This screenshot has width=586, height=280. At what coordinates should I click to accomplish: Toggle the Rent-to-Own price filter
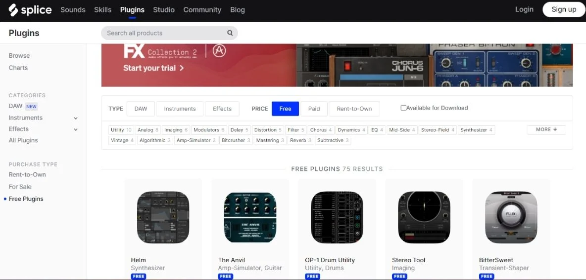tap(354, 109)
